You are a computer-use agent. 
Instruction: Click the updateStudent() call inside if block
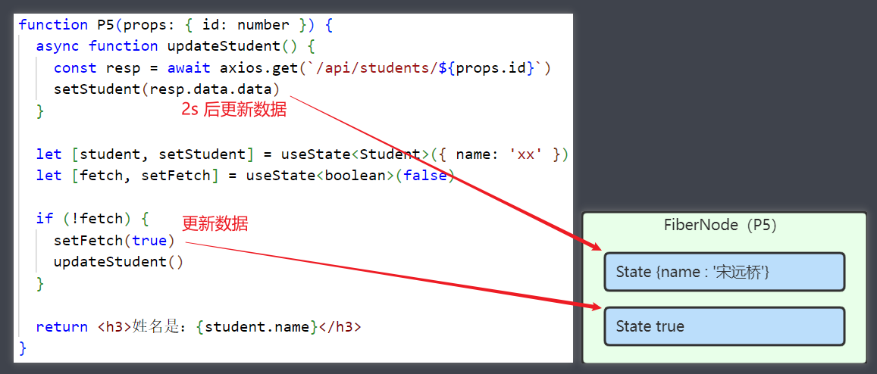(118, 262)
